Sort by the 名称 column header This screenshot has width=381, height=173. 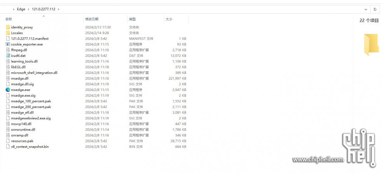(x=9, y=19)
